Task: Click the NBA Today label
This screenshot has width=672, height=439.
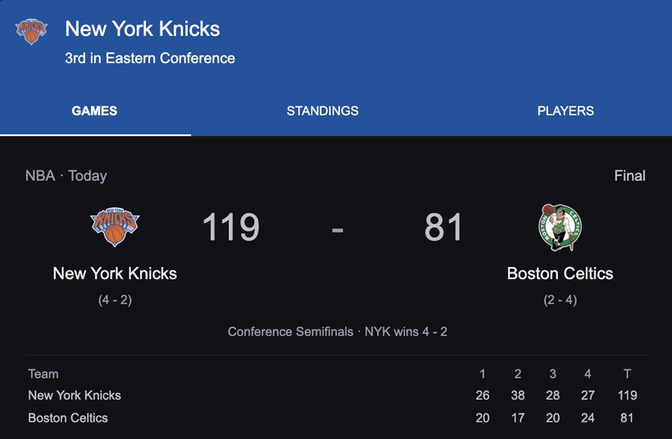Action: 66,175
